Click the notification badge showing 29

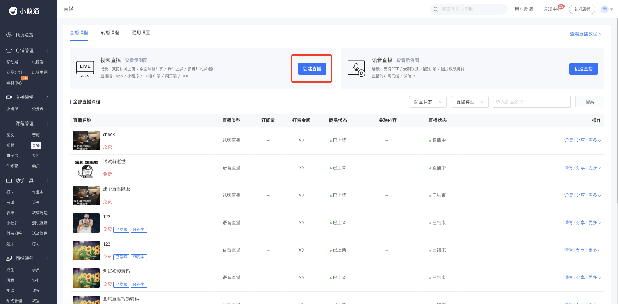pyautogui.click(x=561, y=6)
